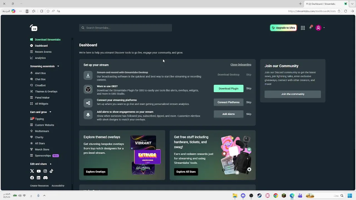
Task: Open Discord from the taskbar
Action: pos(243,196)
